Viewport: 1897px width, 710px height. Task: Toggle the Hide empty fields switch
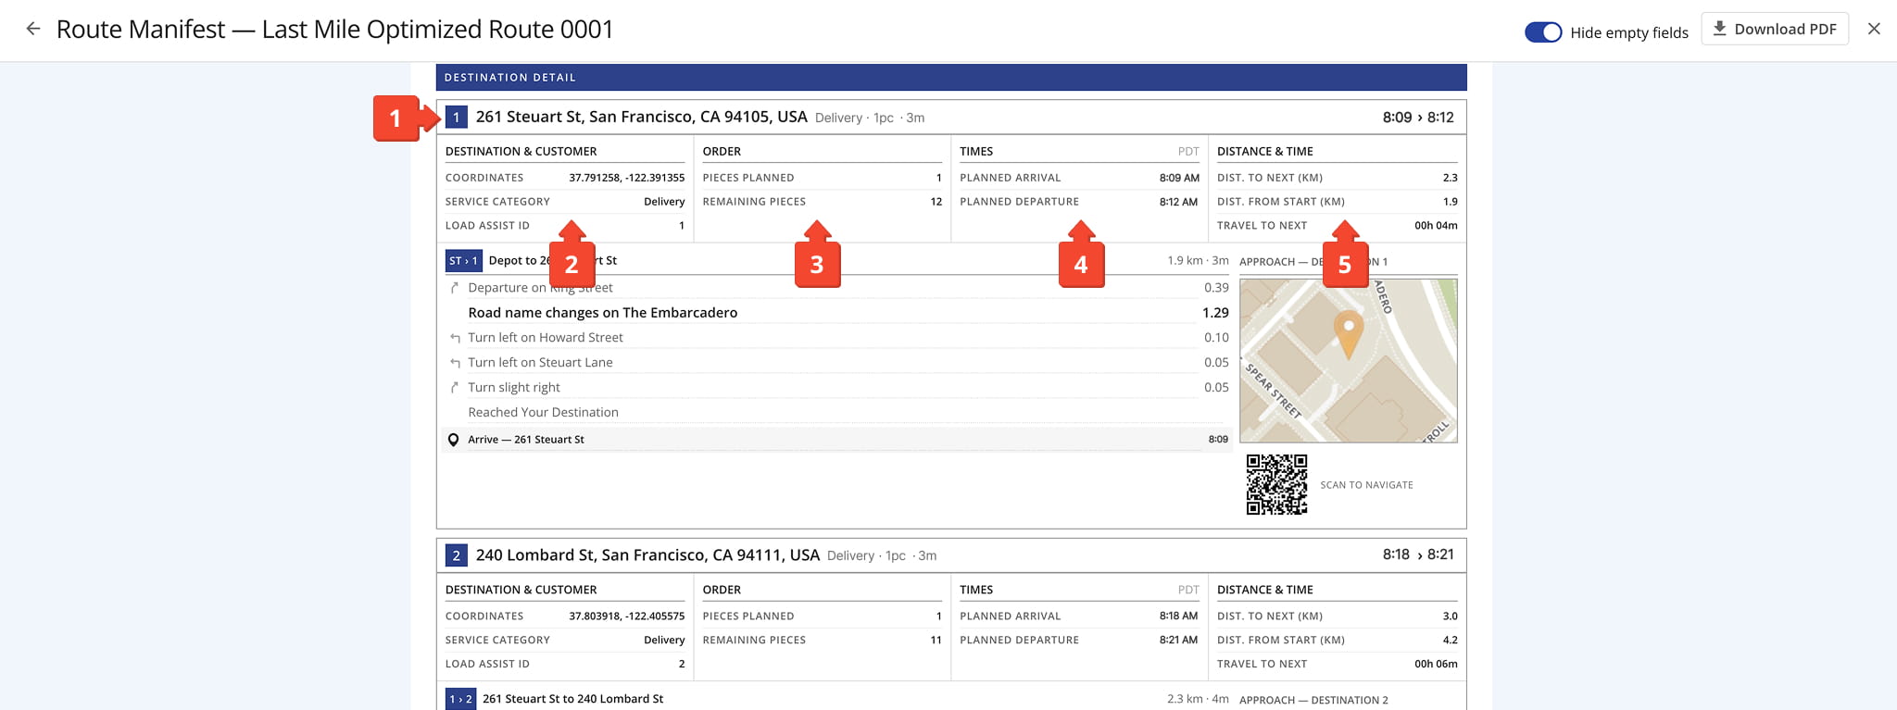(1543, 32)
